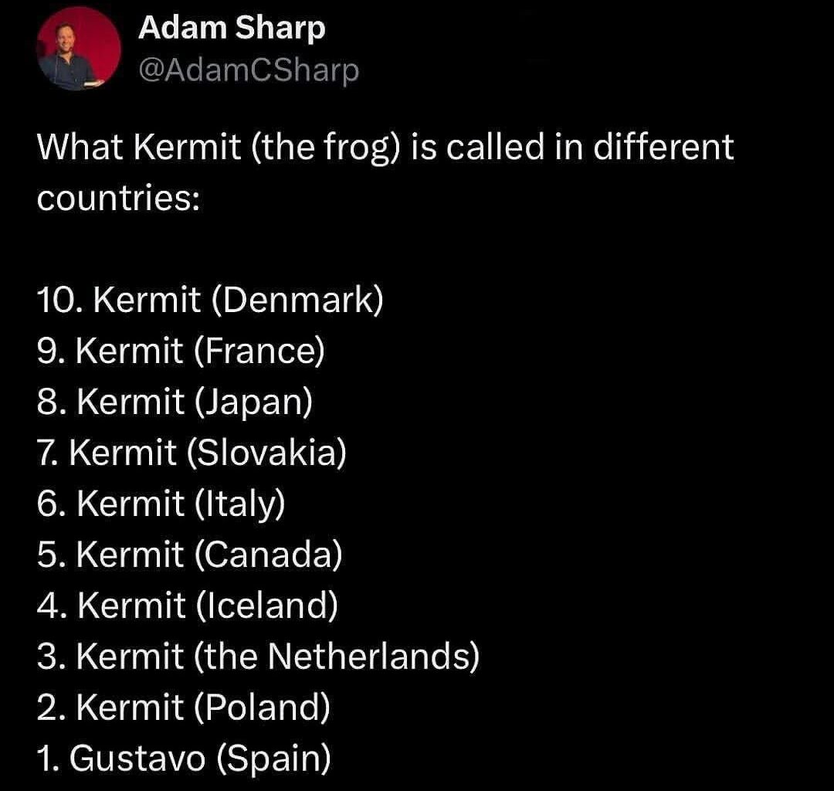
Task: Click the word "countries:" in the heading
Action: tap(118, 198)
